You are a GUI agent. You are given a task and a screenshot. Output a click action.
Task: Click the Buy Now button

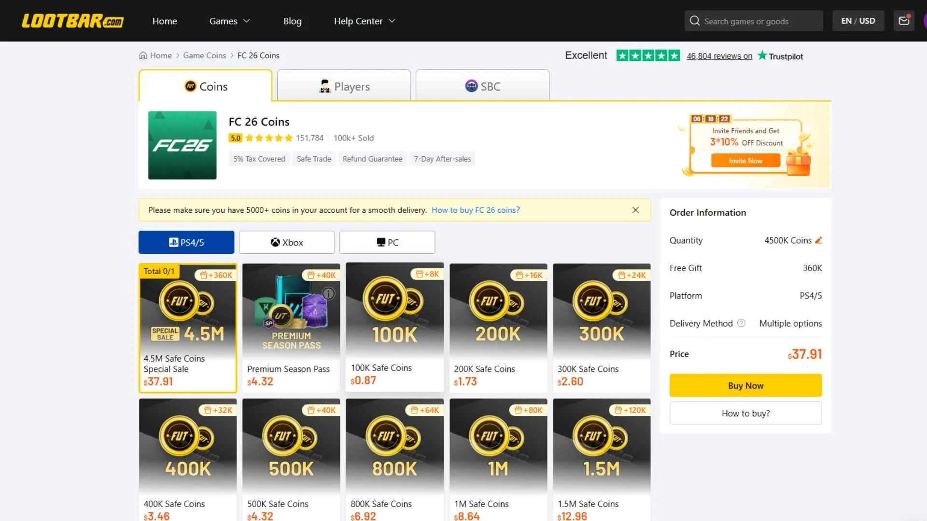[x=745, y=385]
